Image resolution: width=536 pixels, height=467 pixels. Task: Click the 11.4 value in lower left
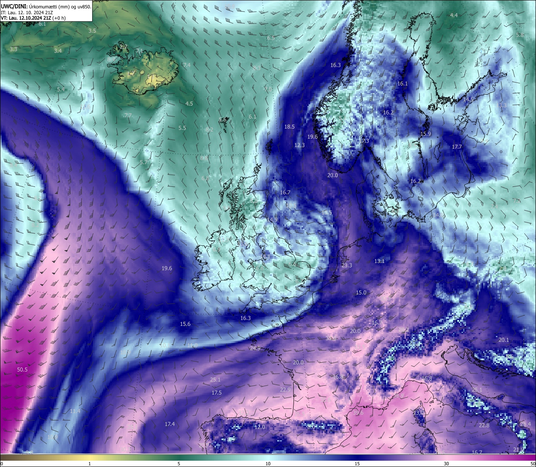pyautogui.click(x=75, y=411)
